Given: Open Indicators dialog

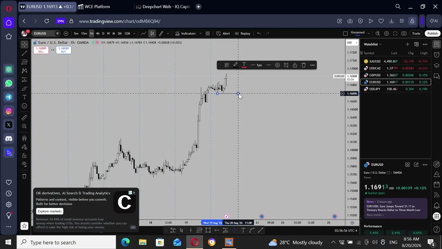Looking at the screenshot, I should tap(185, 34).
